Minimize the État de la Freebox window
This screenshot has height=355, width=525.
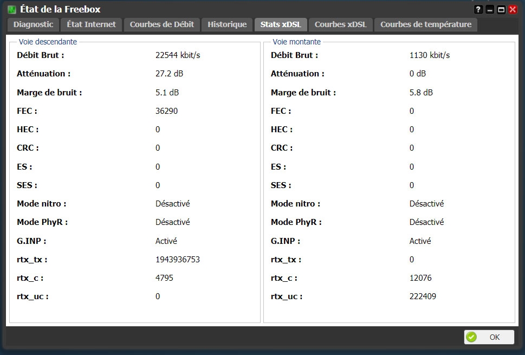[x=490, y=10]
